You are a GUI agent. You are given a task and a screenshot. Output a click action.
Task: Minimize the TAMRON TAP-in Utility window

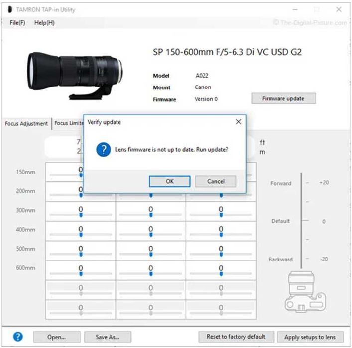(295, 9)
